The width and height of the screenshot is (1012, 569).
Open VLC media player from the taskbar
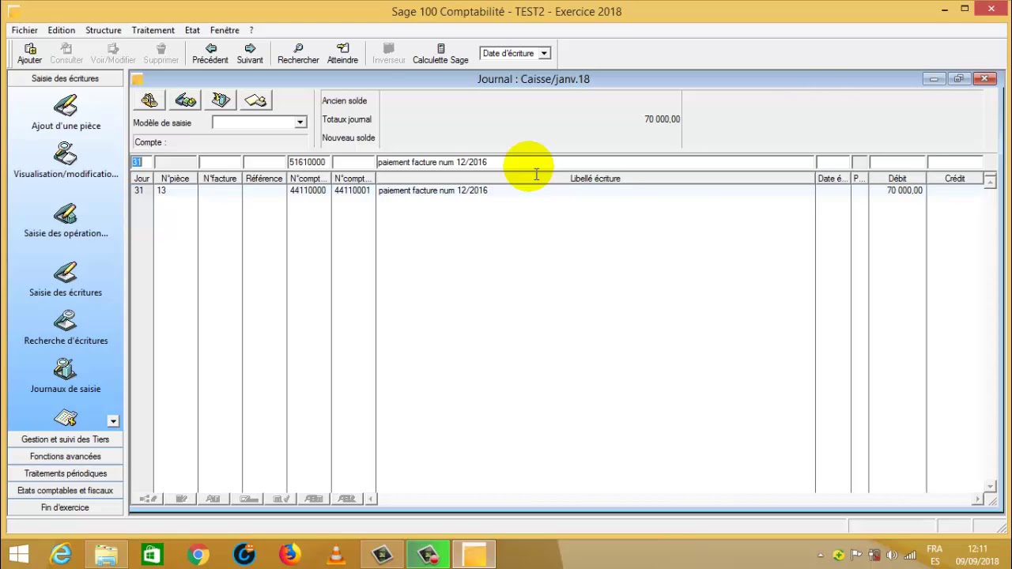point(335,555)
